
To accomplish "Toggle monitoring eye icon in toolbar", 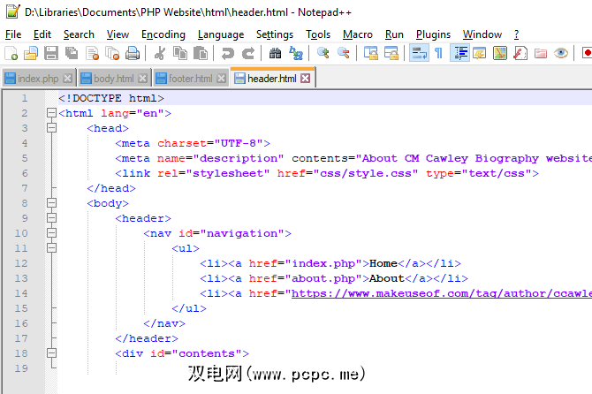I will 561,53.
